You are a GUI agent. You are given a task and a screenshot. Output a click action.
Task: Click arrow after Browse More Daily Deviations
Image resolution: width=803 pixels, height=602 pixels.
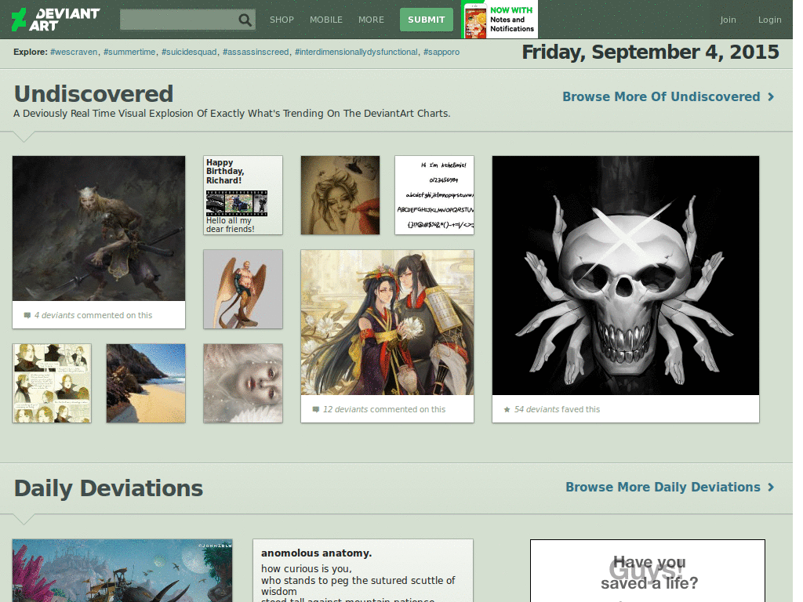tap(771, 488)
